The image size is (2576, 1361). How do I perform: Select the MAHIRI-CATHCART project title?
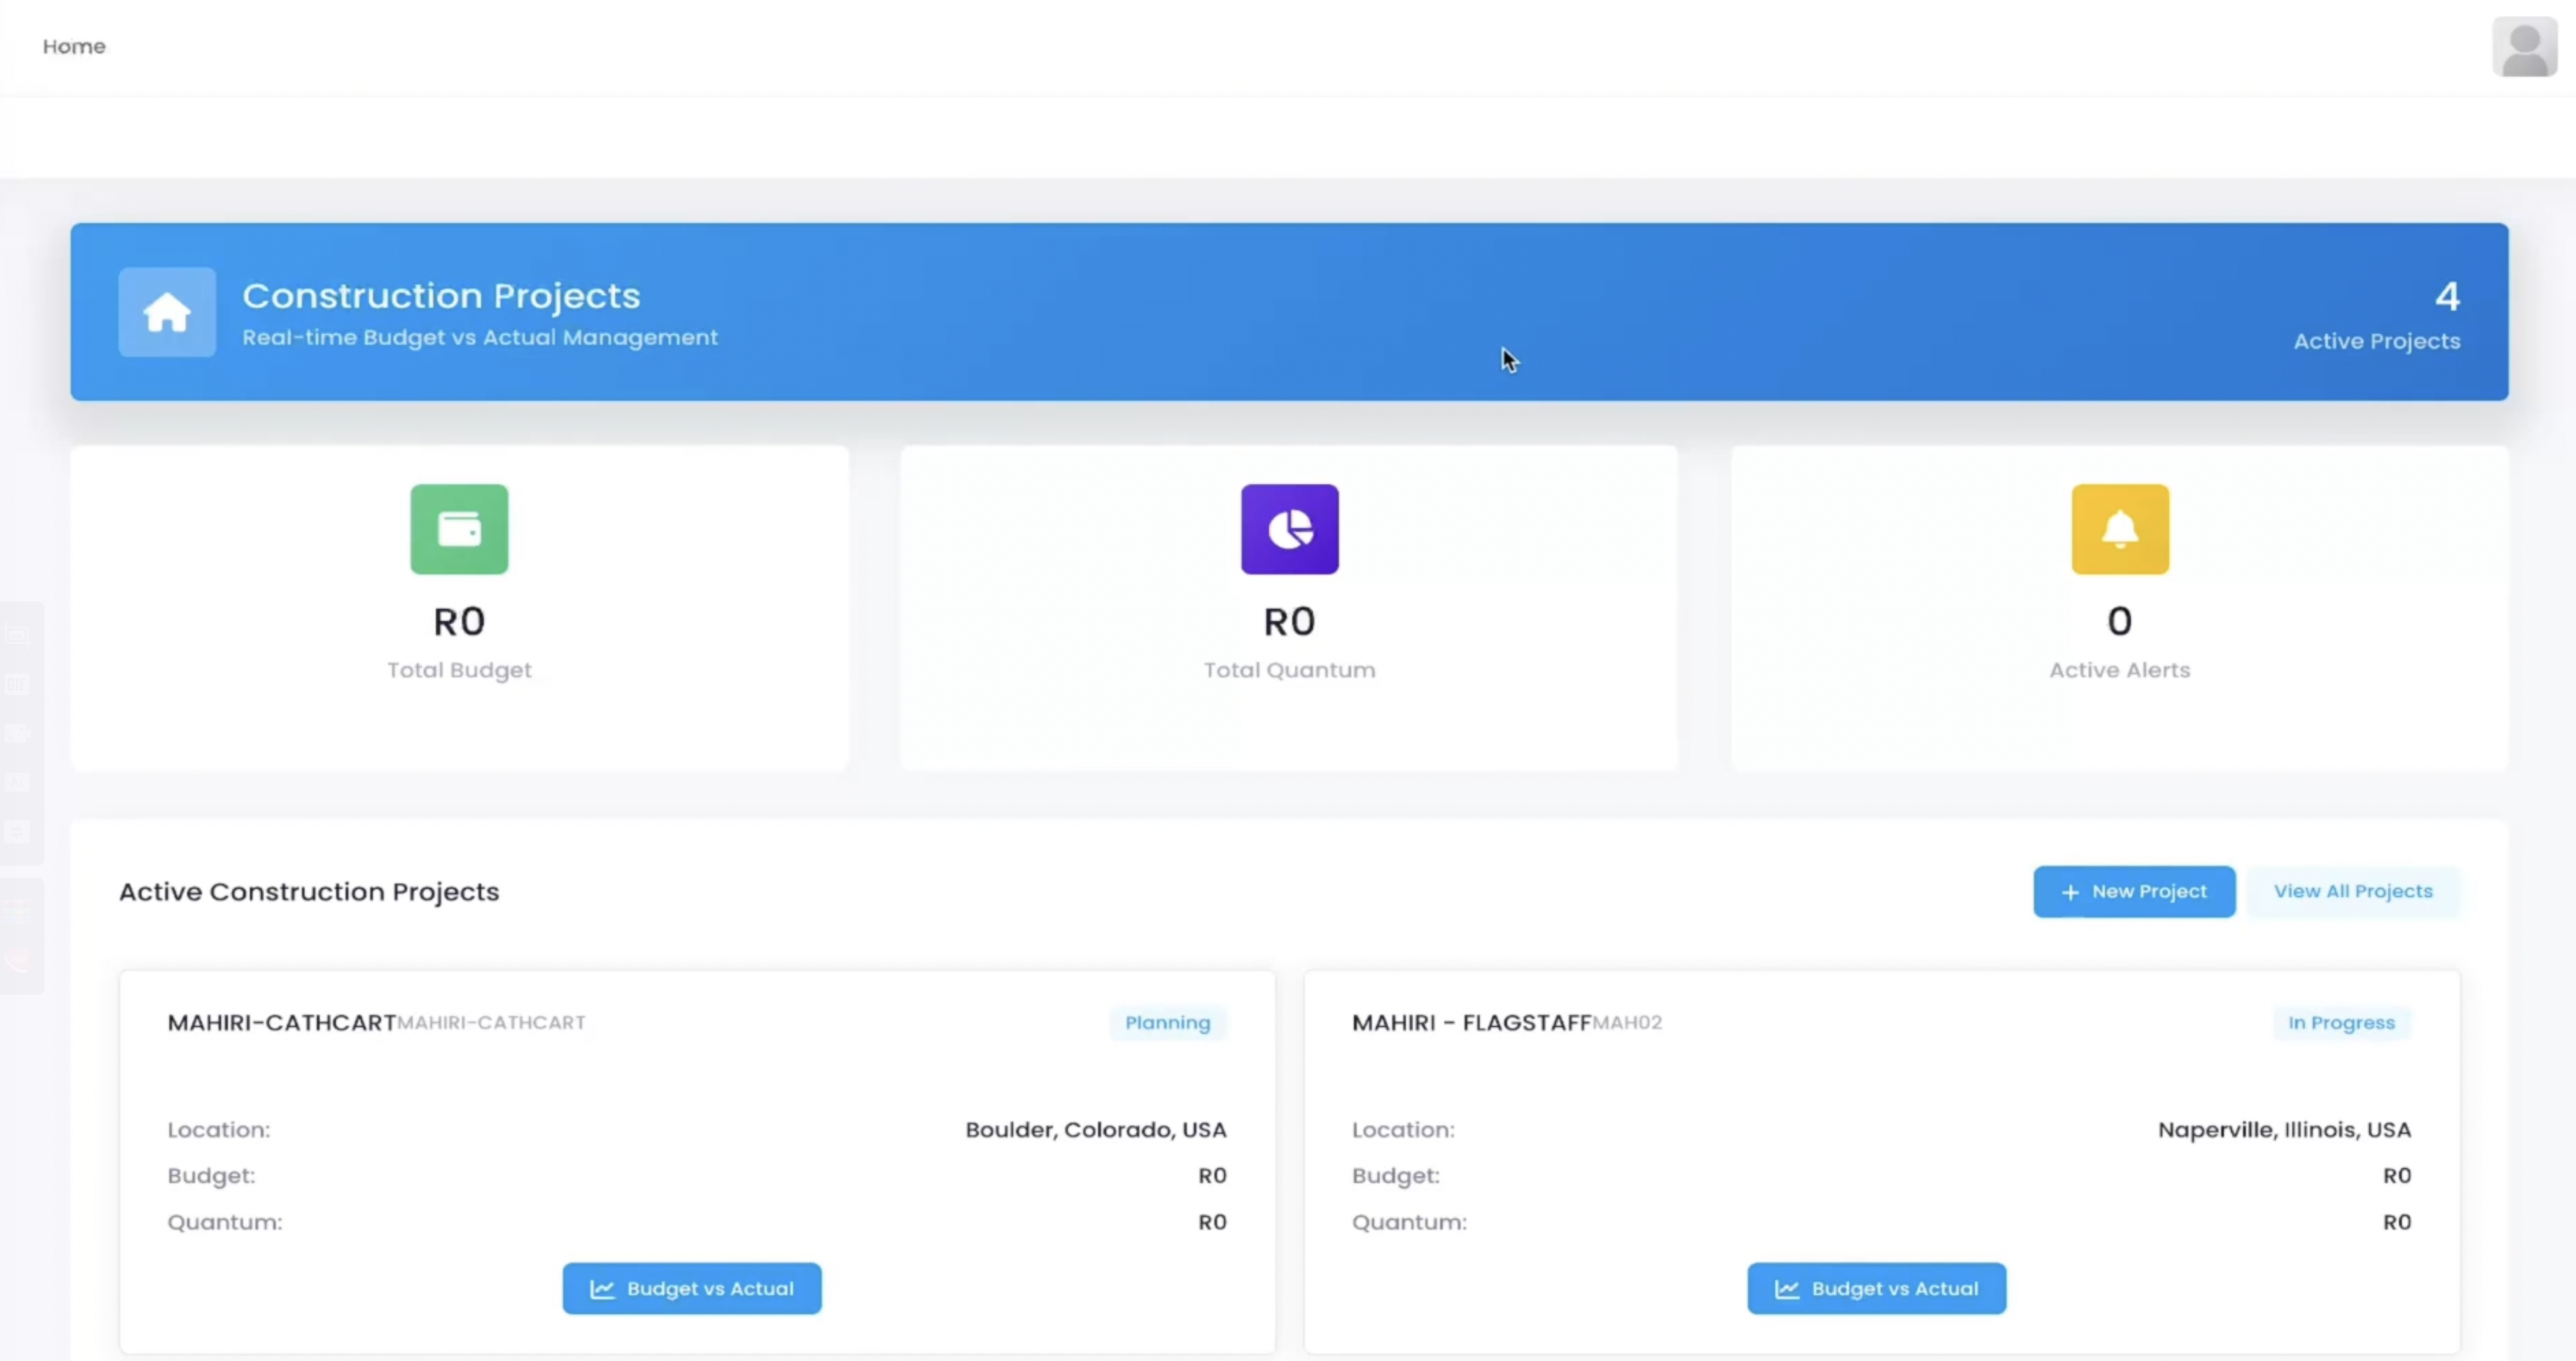(x=281, y=1022)
